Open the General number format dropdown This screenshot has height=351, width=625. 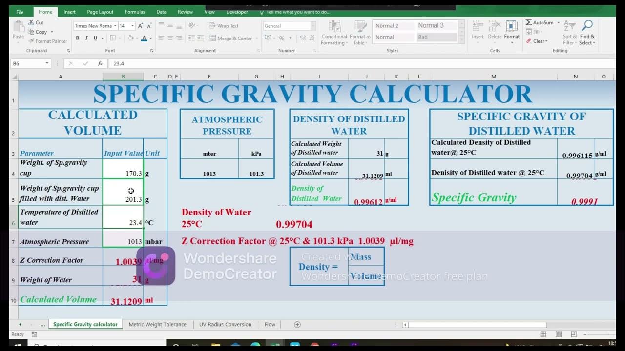click(x=313, y=26)
